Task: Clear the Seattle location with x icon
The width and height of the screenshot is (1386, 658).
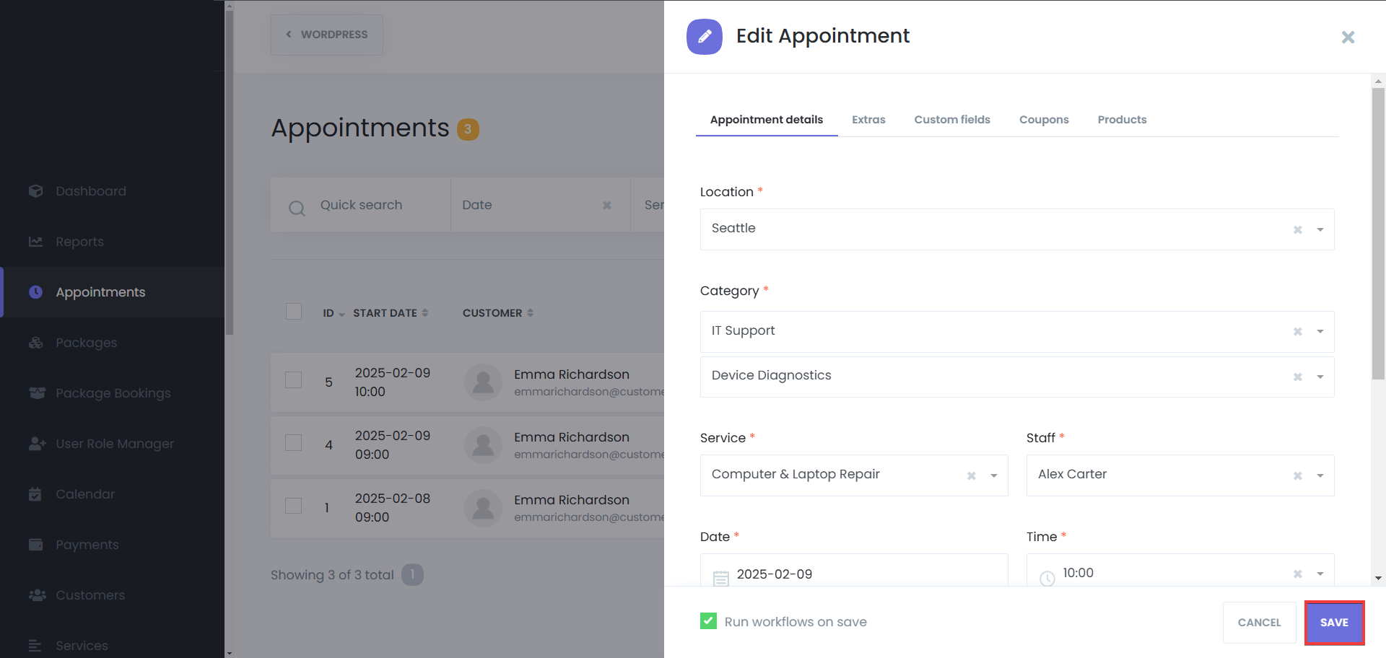Action: [x=1297, y=230]
